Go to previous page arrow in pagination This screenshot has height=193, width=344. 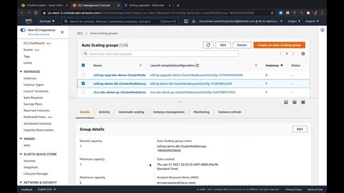pyautogui.click(x=280, y=54)
